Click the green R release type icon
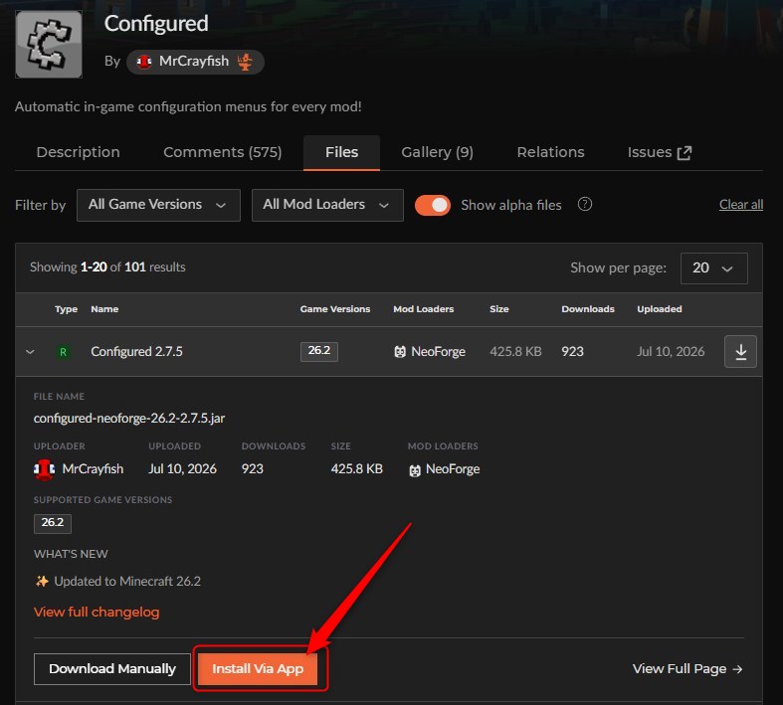783x705 pixels. tap(63, 352)
